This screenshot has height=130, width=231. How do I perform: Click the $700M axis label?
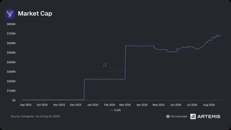pos(11,34)
